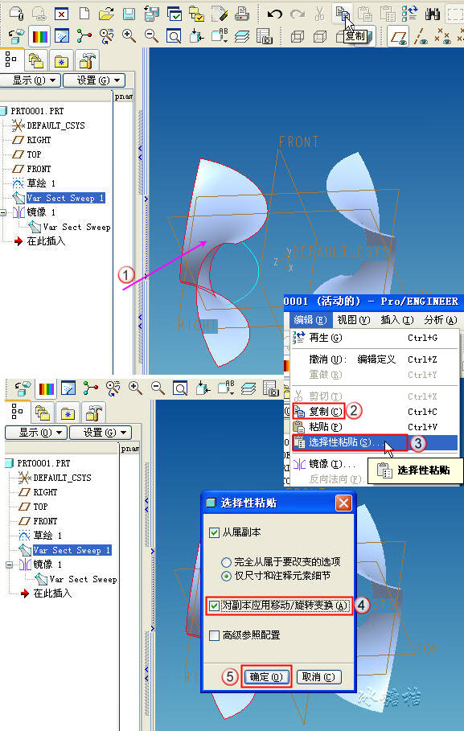Refit the model in the lower window
Viewport: 464px width, 731px height.
180,388
